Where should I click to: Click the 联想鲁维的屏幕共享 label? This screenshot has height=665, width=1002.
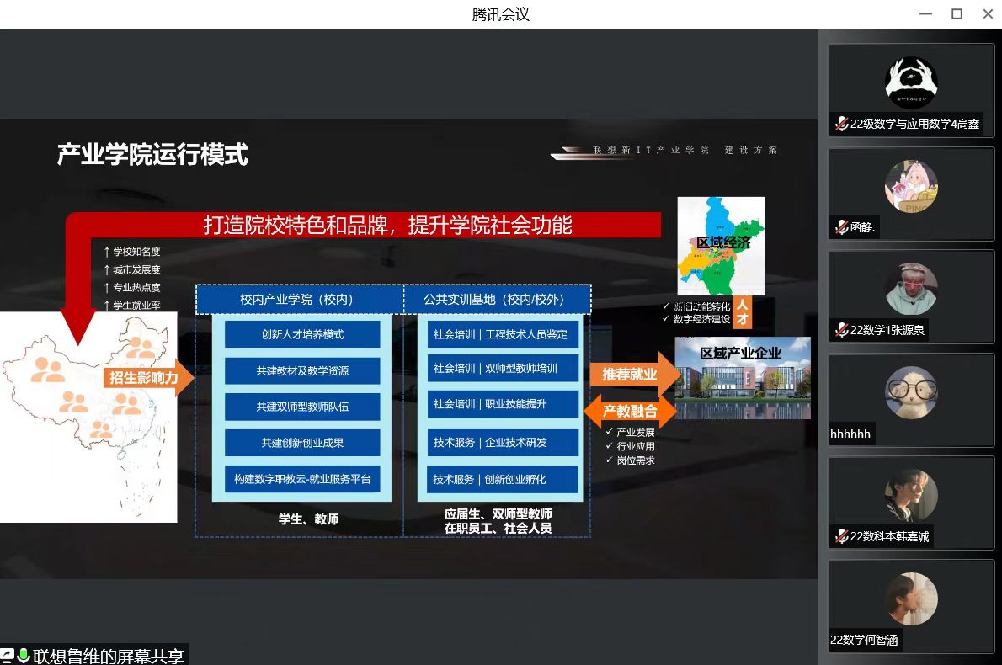(x=108, y=656)
